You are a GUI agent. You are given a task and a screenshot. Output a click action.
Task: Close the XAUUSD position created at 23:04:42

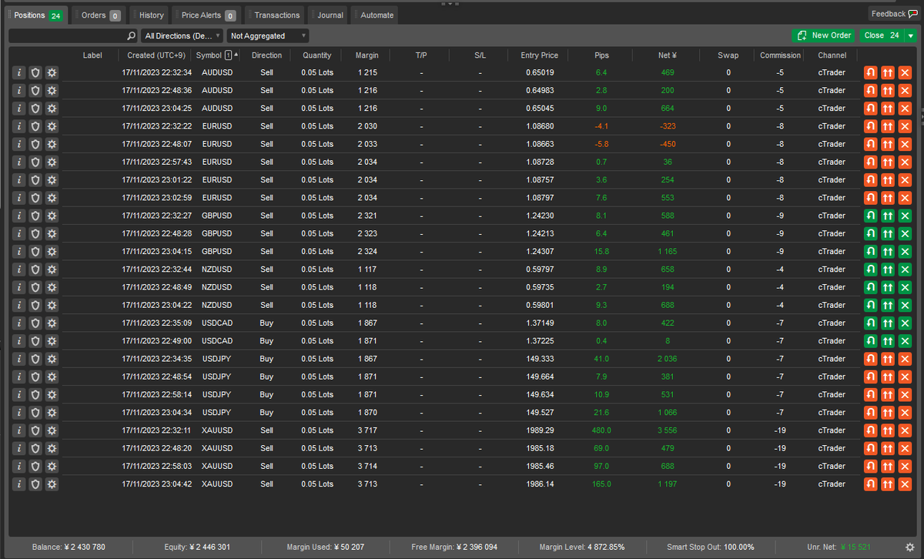click(906, 484)
